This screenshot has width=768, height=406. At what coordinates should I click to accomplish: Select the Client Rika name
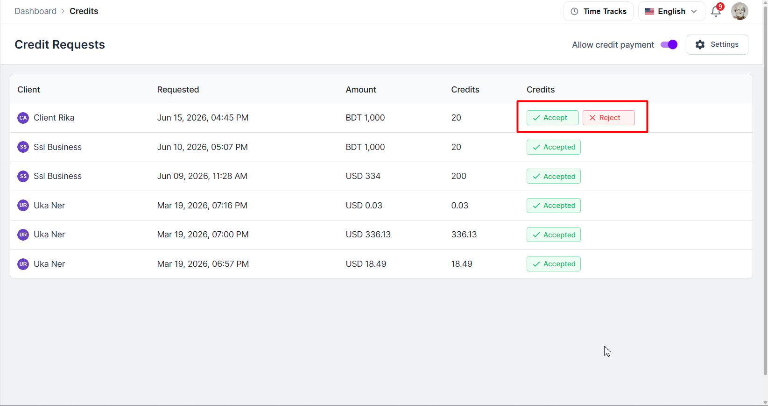click(54, 118)
